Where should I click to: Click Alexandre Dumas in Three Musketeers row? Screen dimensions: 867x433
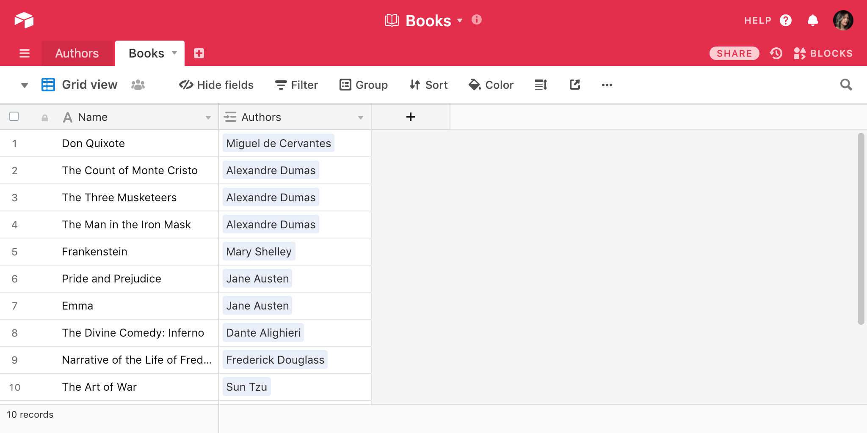(271, 197)
